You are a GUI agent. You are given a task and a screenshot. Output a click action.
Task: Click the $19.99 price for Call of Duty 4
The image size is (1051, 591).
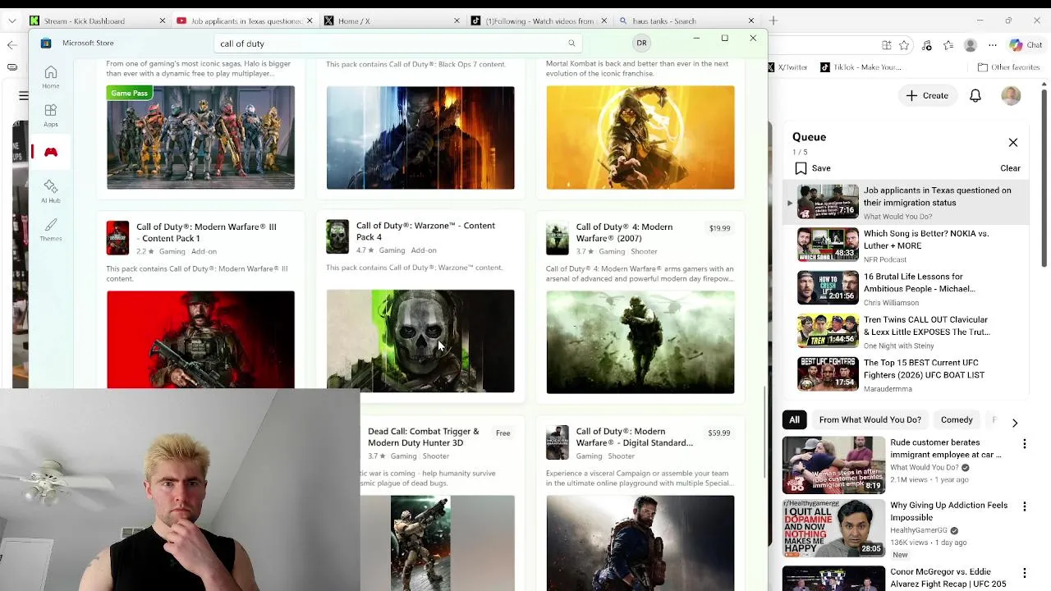[x=719, y=228]
